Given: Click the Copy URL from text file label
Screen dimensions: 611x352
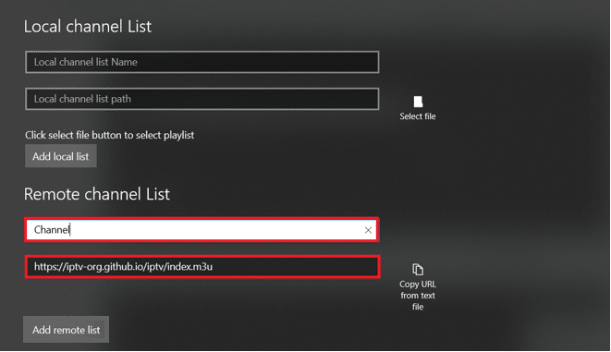Looking at the screenshot, I should click(x=418, y=296).
